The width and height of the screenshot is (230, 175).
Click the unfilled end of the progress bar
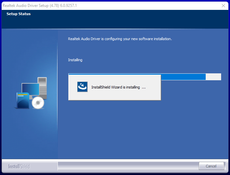[x=213, y=77]
